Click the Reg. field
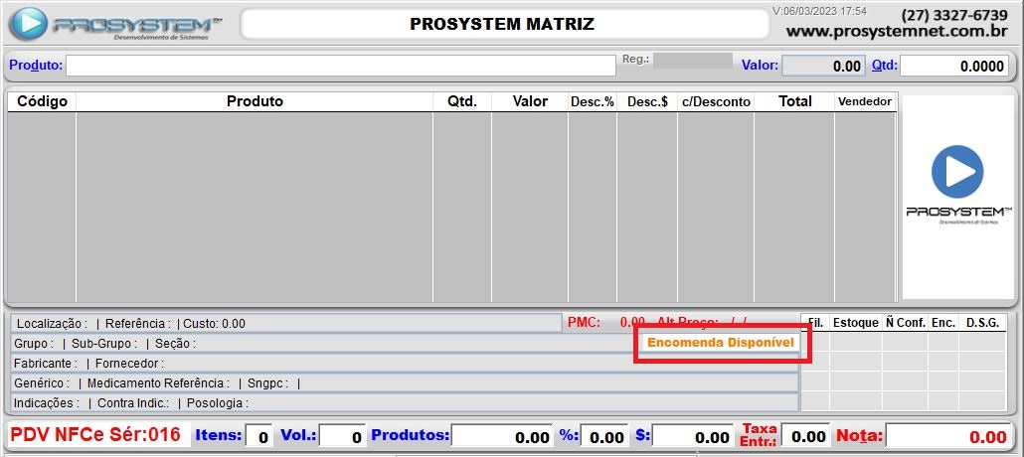This screenshot has width=1024, height=457. point(692,61)
